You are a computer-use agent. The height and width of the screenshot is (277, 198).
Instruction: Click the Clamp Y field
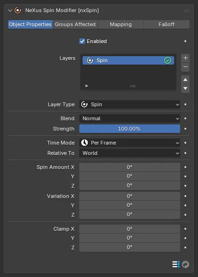pyautogui.click(x=129, y=238)
